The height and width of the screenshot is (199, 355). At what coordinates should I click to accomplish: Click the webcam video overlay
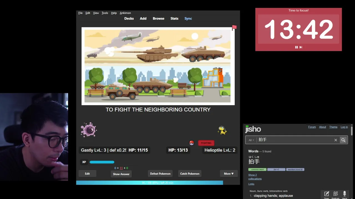[x=34, y=137]
